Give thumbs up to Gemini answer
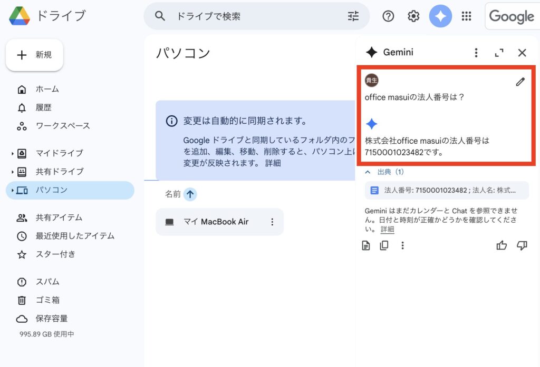Image resolution: width=540 pixels, height=367 pixels. 502,245
